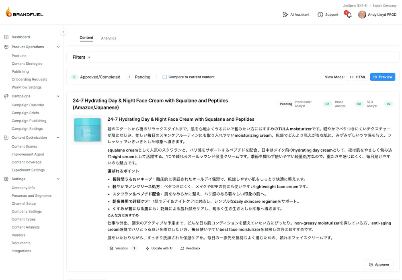This screenshot has width=402, height=280.
Task: Open Improvement Agent page
Action: [x=28, y=154]
